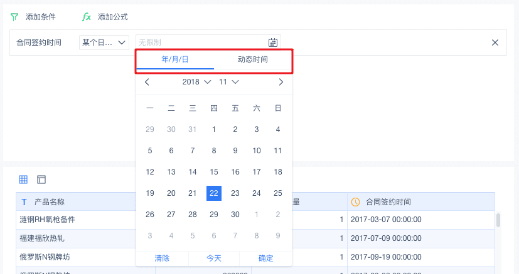Open the calendar icon in date field

point(273,43)
